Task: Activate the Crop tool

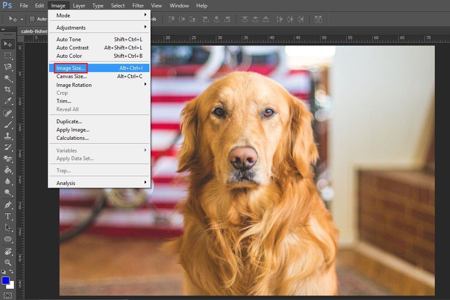Action: coord(8,89)
